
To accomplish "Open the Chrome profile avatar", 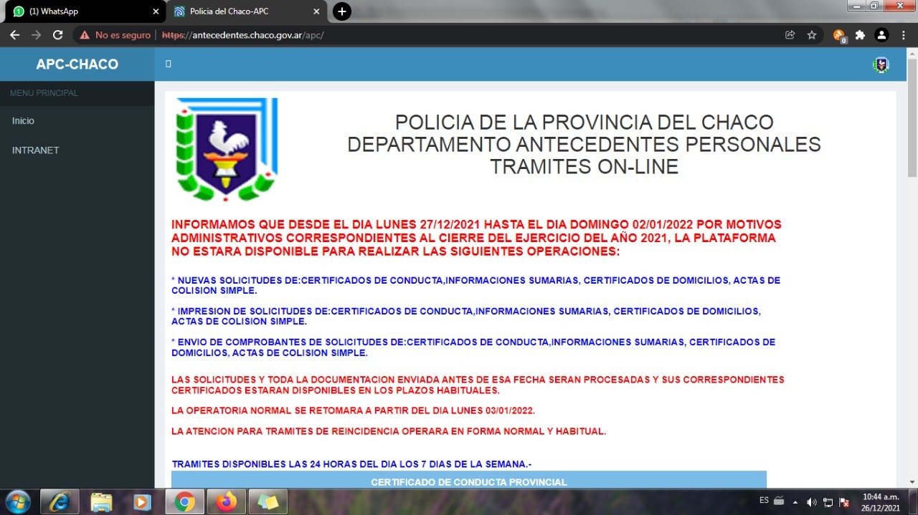I will click(x=882, y=35).
